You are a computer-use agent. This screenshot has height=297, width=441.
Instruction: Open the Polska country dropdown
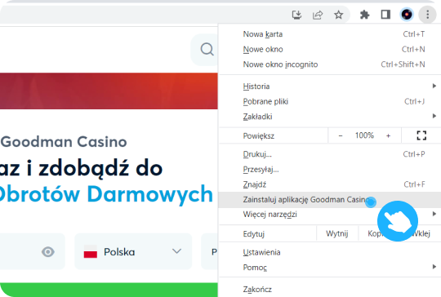click(x=133, y=251)
